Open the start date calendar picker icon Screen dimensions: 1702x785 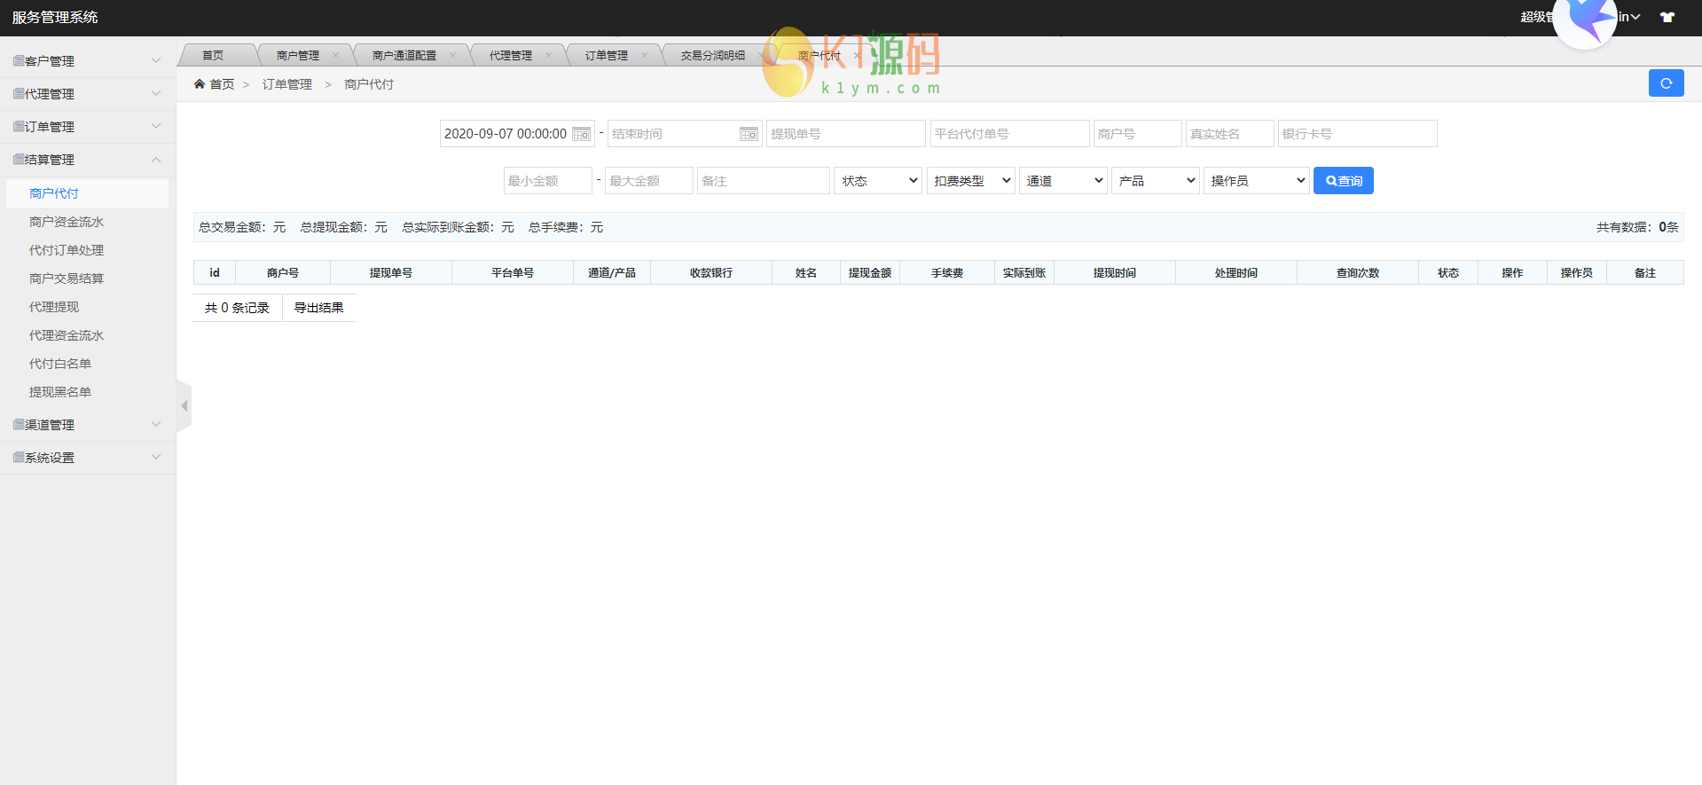pos(581,134)
